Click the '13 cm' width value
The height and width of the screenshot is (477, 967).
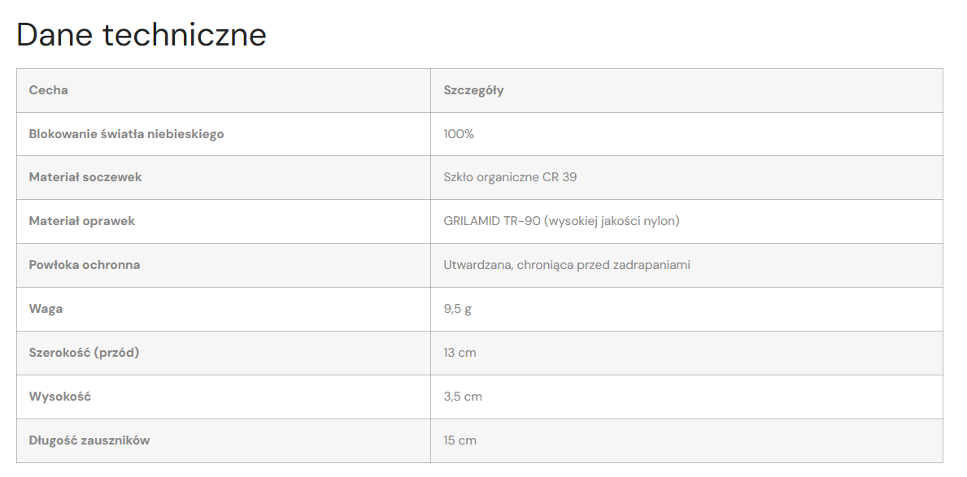(x=460, y=353)
